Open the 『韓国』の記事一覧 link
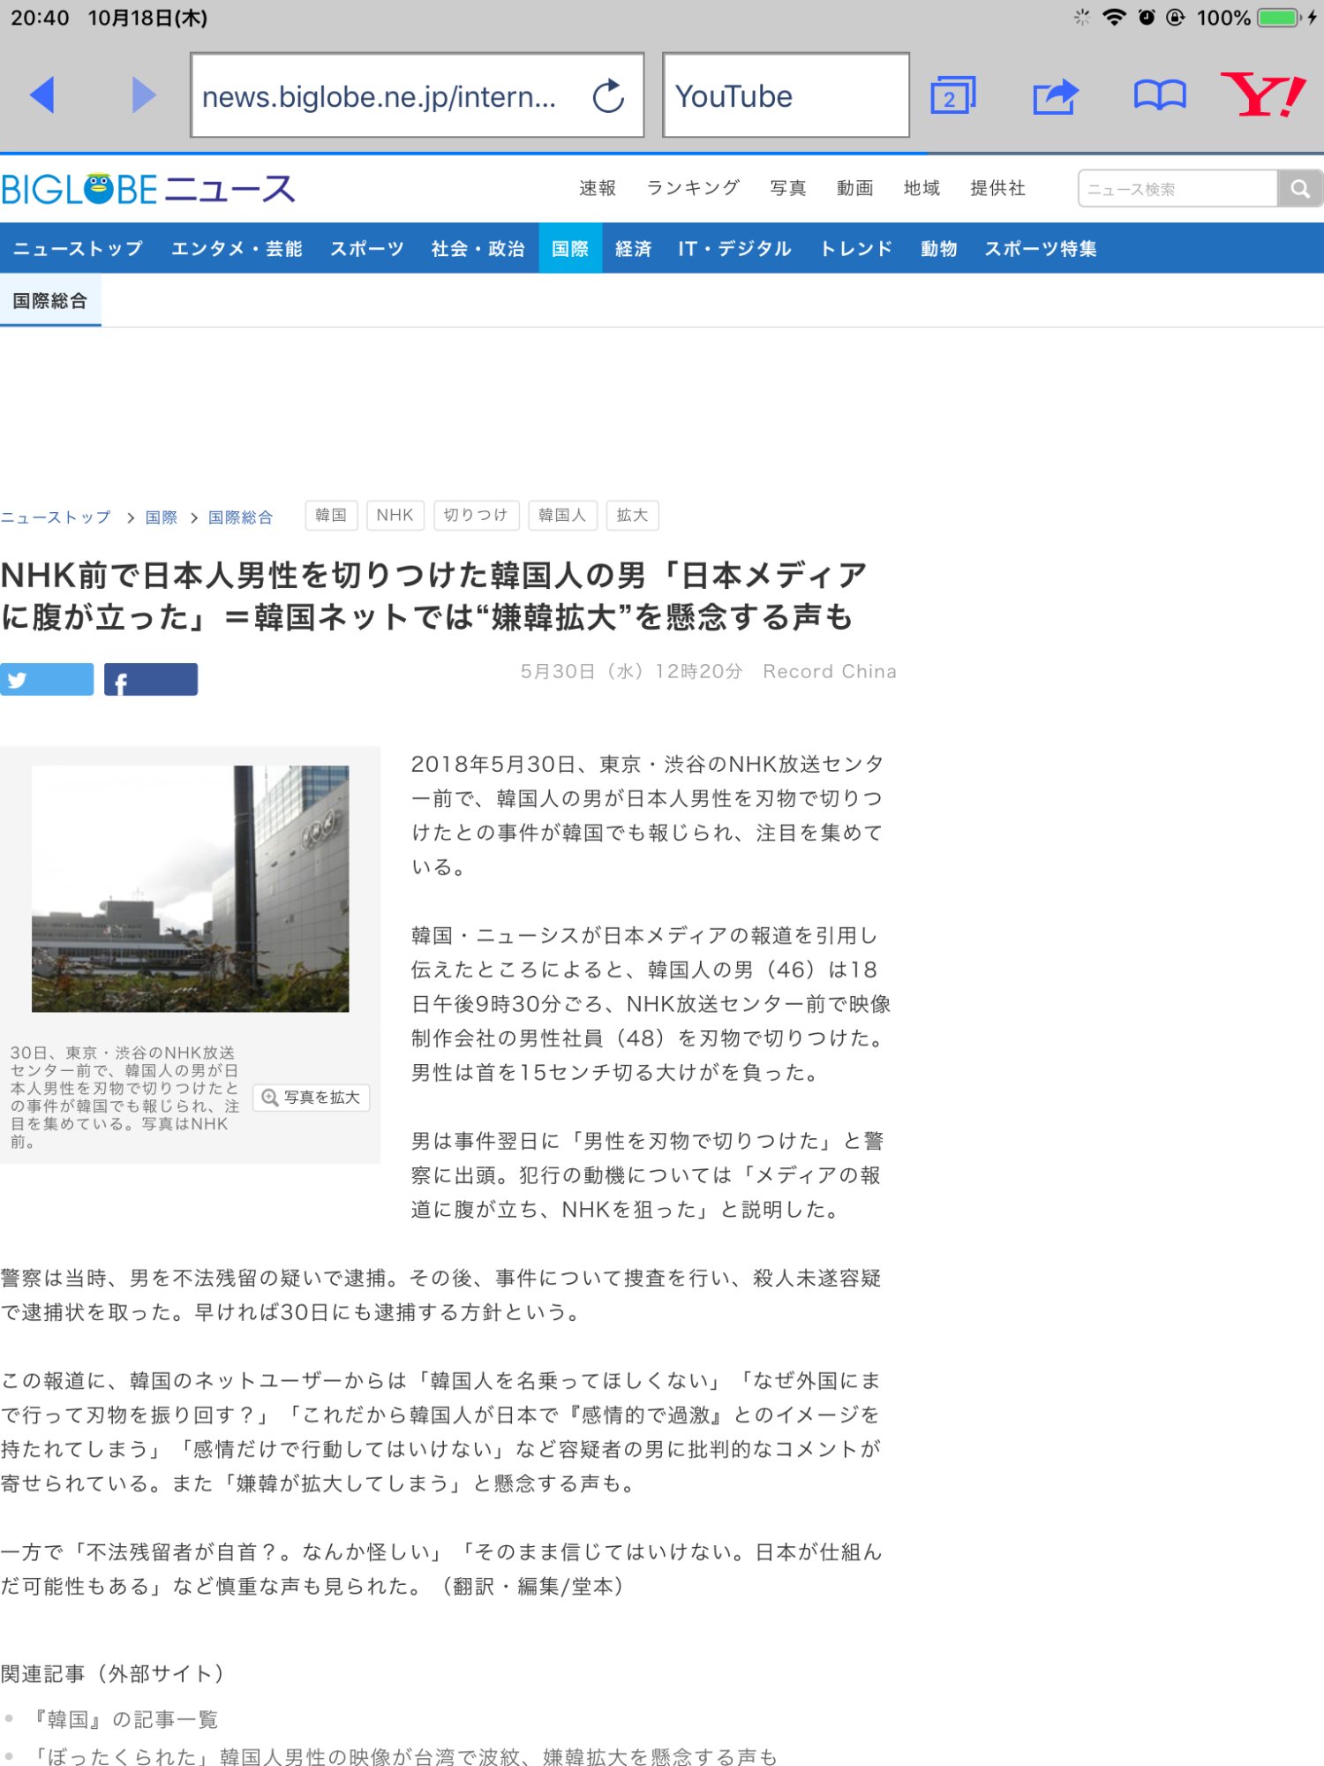Viewport: 1324px width, 1766px height. coord(124,1719)
